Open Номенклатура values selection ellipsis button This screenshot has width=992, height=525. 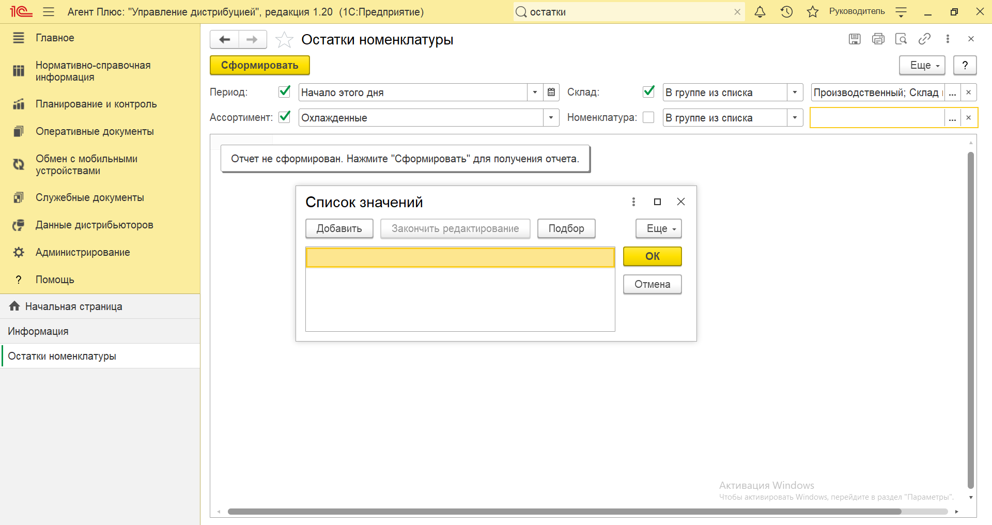tap(952, 118)
